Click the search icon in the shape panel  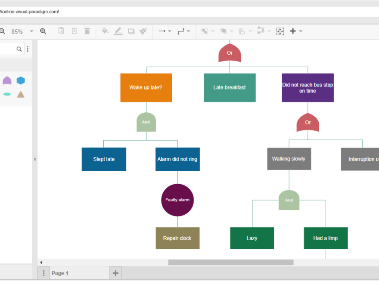point(18,49)
